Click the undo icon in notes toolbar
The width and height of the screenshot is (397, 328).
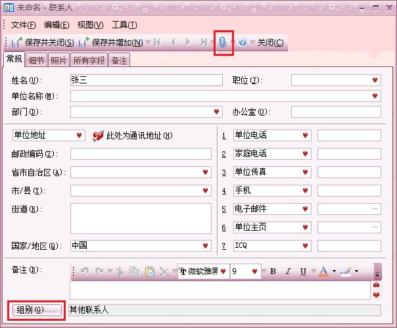(85, 271)
